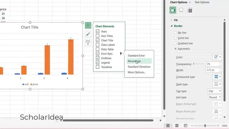
Task: Click the zoom in plus button
Action: point(218,126)
